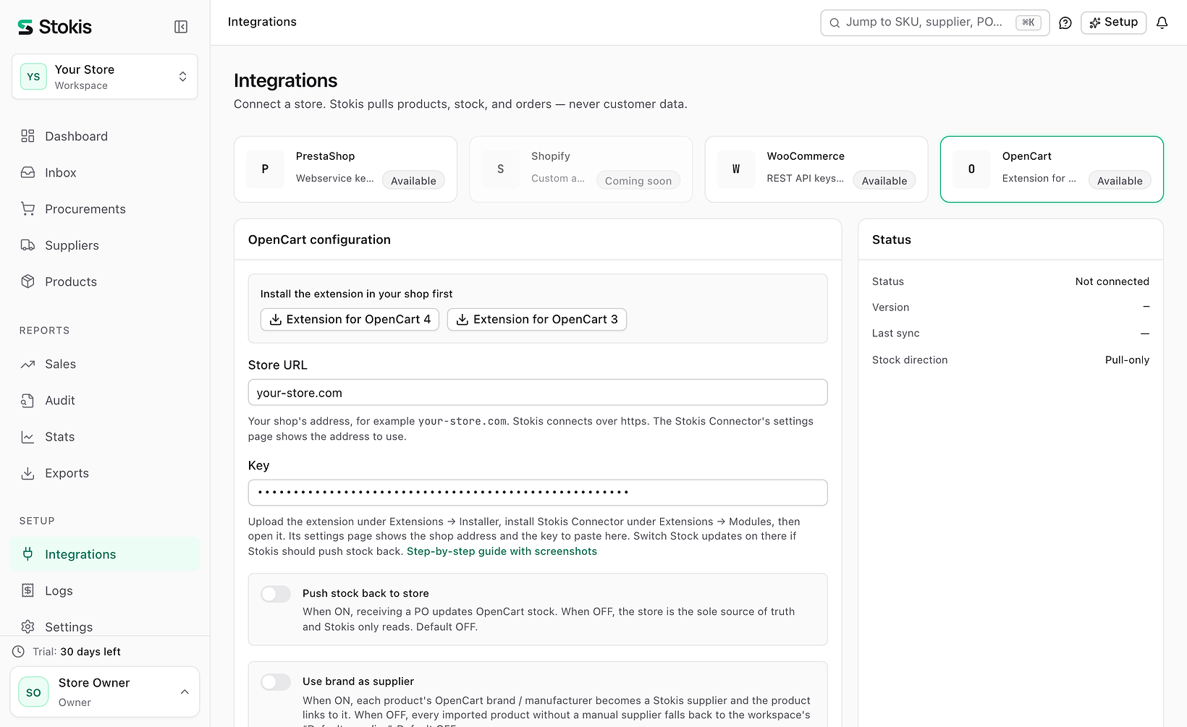The image size is (1187, 727).
Task: Expand the Store Owner account menu
Action: point(105,692)
